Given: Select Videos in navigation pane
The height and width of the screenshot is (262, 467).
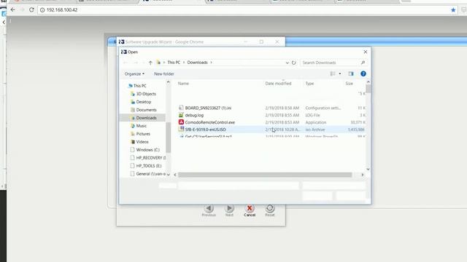Looking at the screenshot, I should point(142,142).
